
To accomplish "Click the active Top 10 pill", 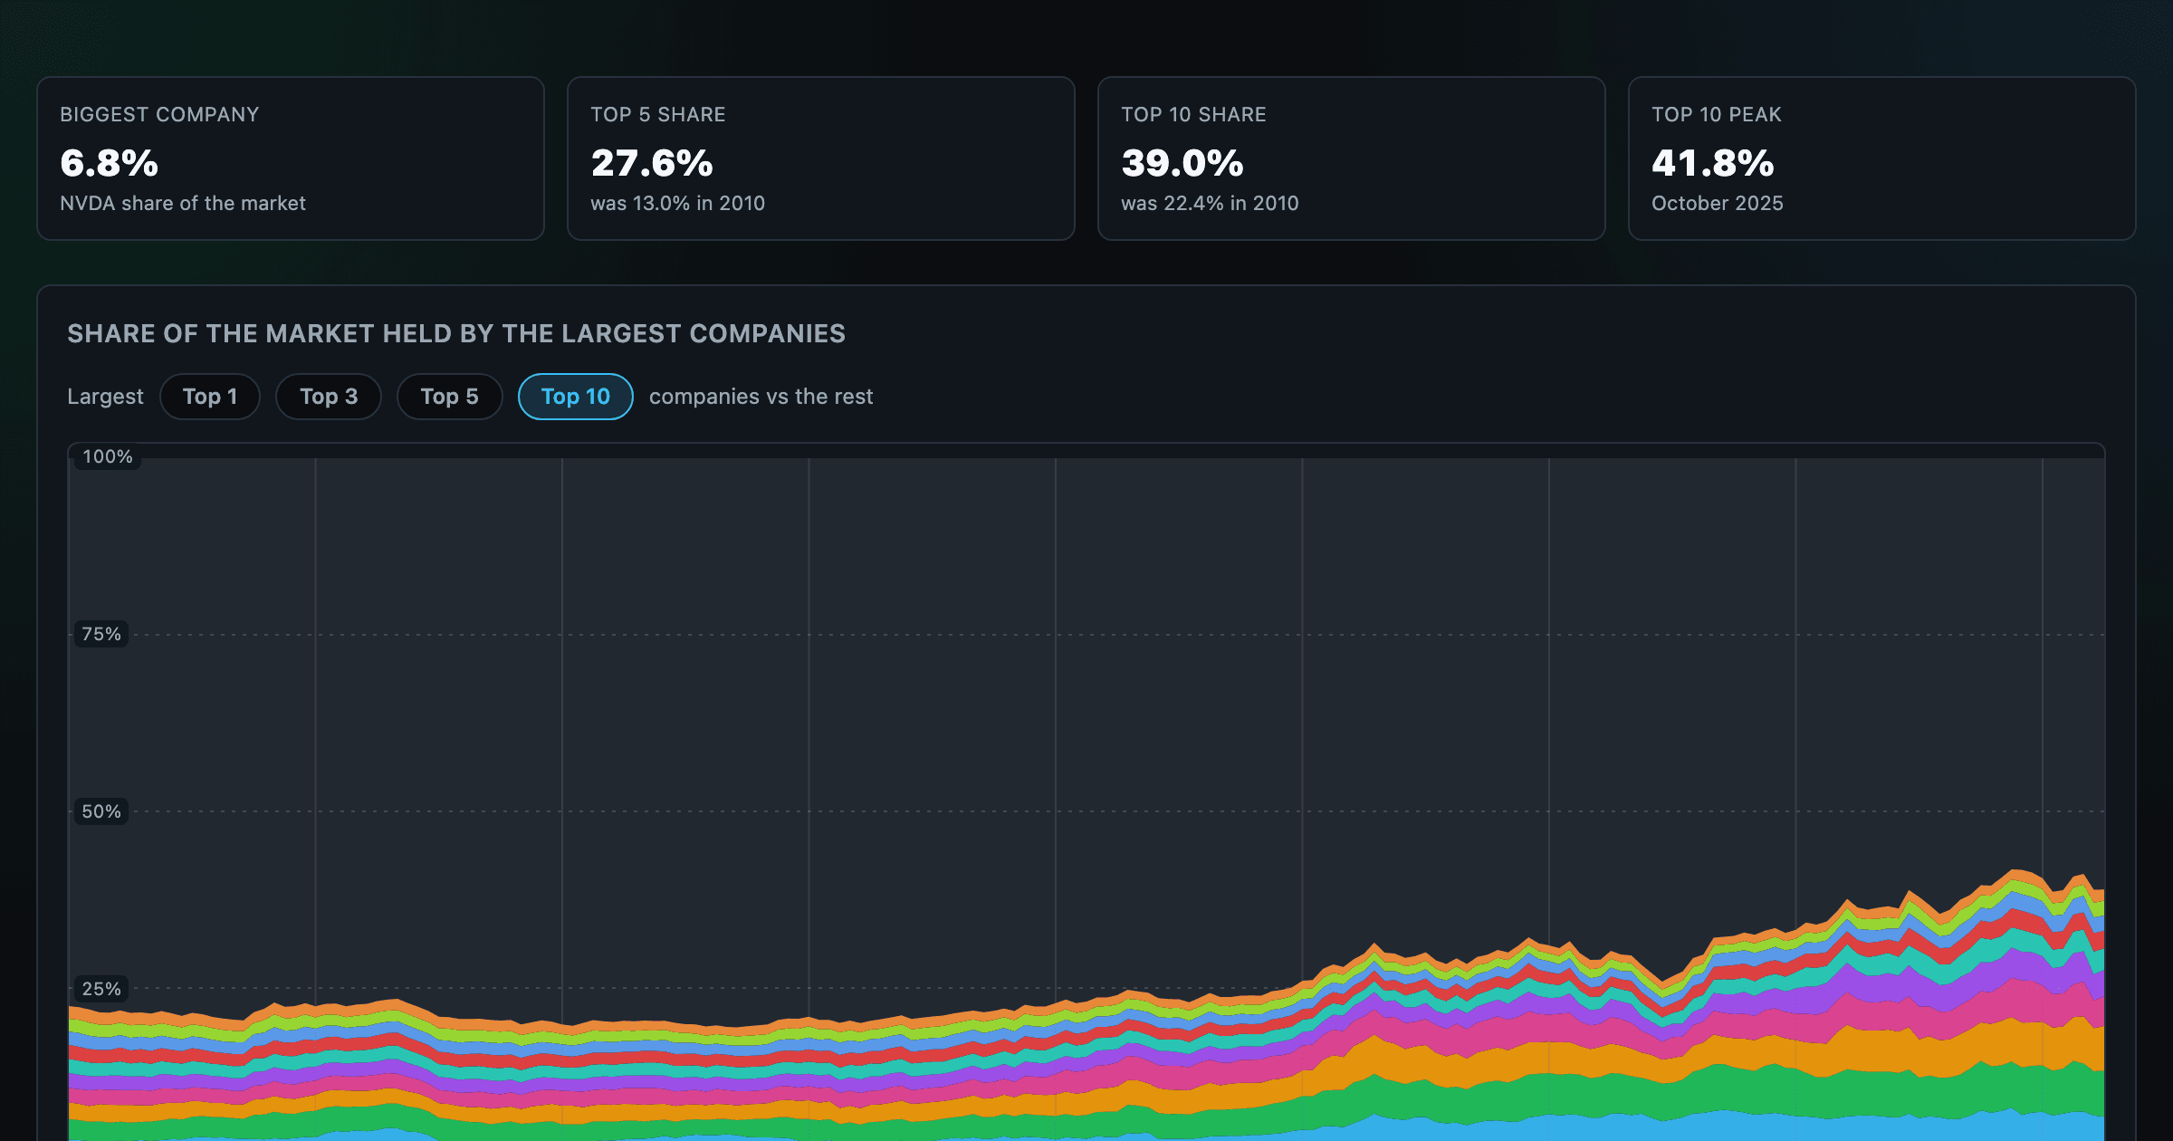I will tap(575, 397).
